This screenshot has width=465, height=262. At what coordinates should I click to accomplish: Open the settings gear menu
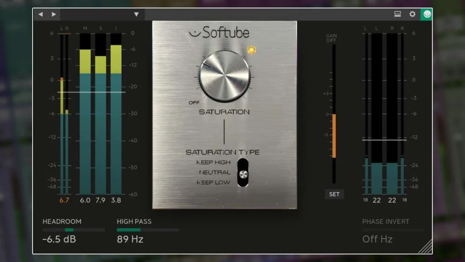pyautogui.click(x=412, y=14)
